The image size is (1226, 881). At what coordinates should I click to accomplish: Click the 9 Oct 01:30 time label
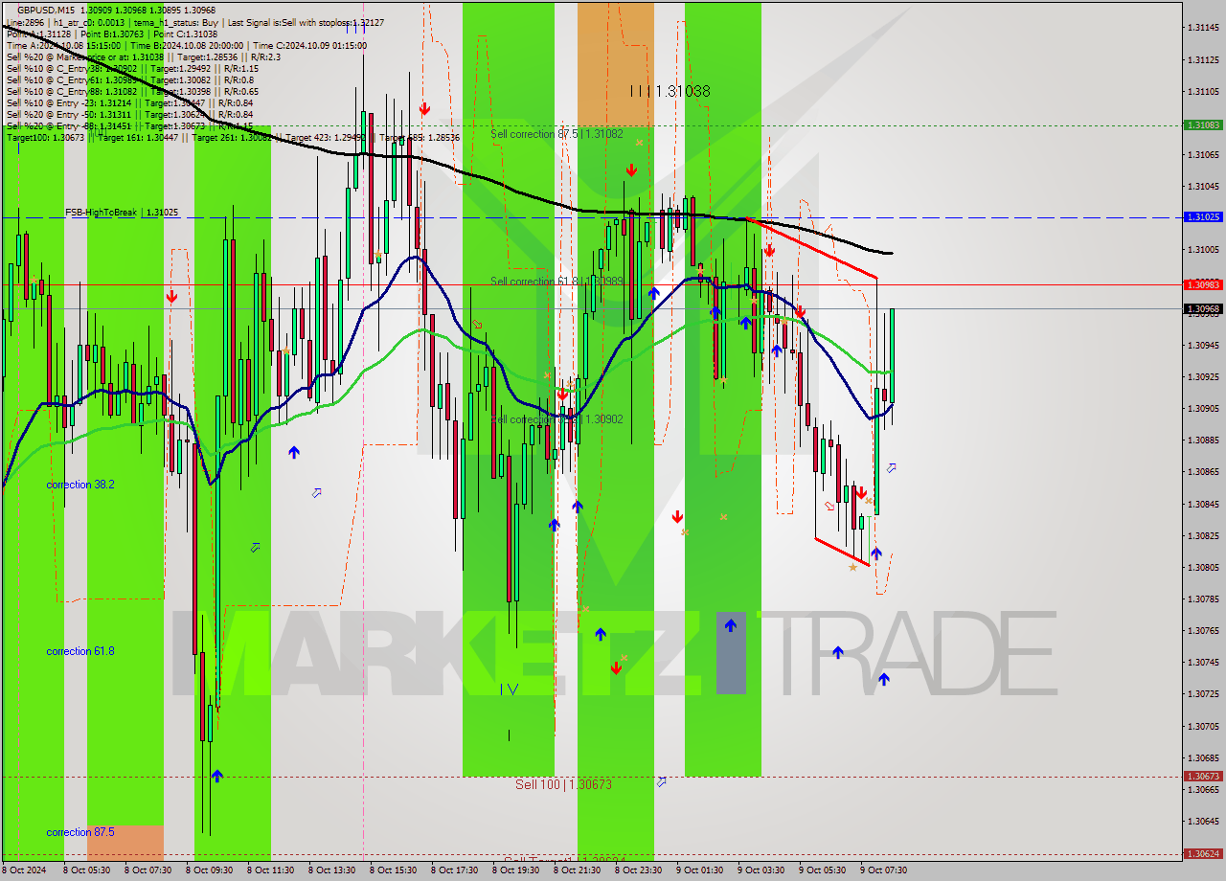click(699, 870)
